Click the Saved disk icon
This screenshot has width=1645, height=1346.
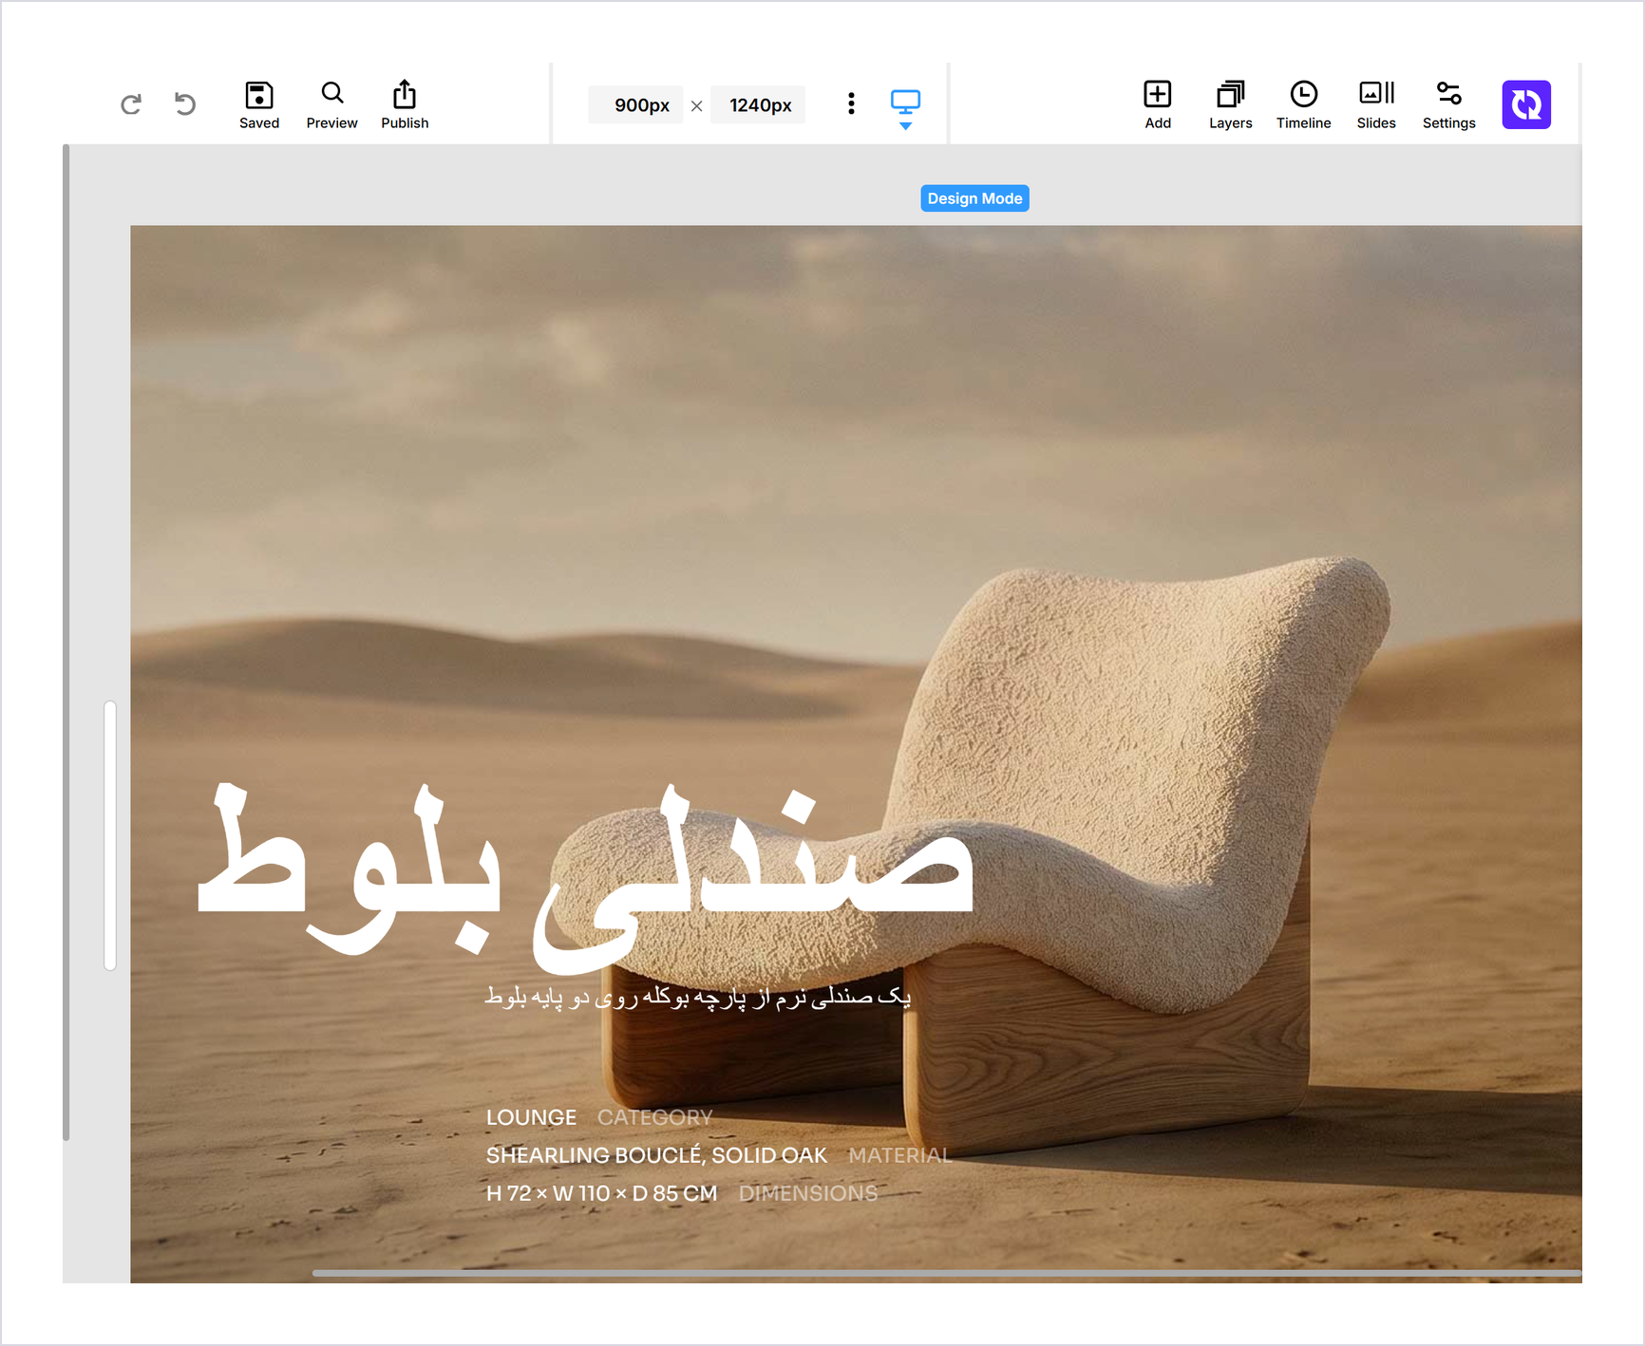tap(259, 104)
